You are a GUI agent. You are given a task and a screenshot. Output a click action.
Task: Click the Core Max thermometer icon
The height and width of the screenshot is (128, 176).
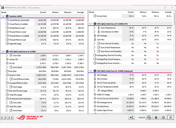(95, 40)
